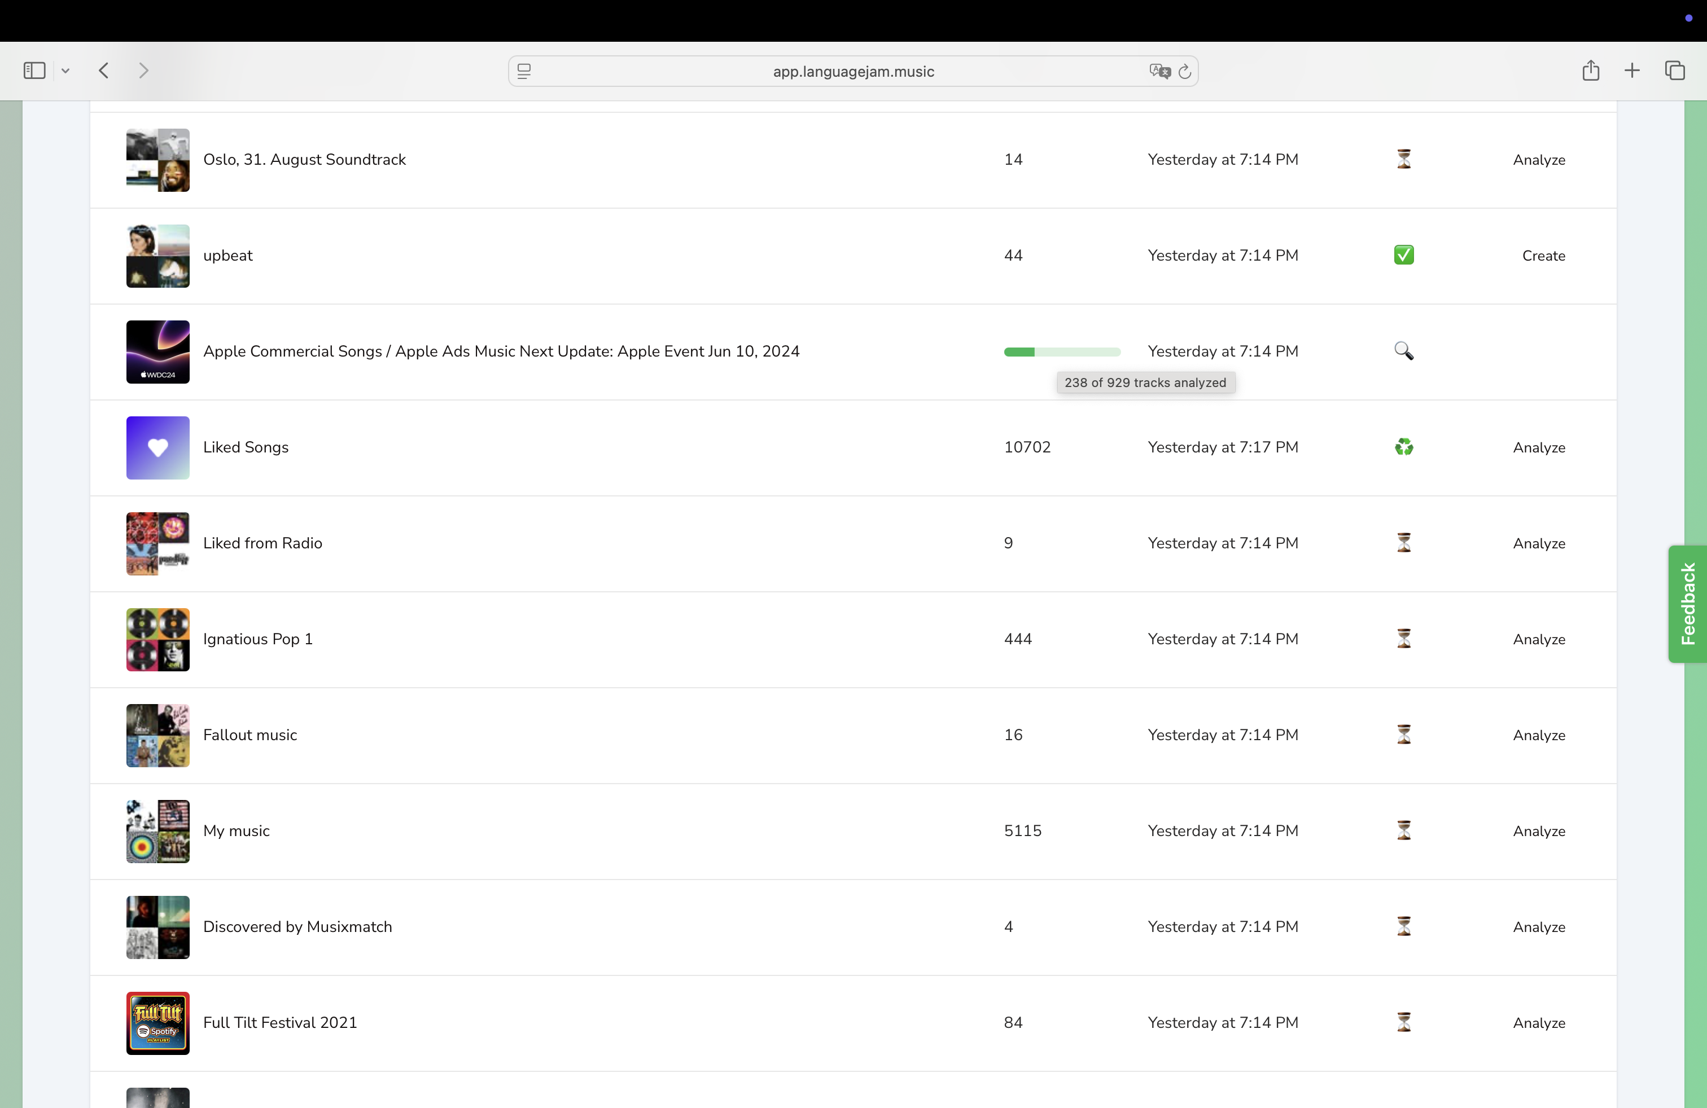Click the hourglass status for Fallout music
Screen dimensions: 1707x1108
click(x=1404, y=735)
